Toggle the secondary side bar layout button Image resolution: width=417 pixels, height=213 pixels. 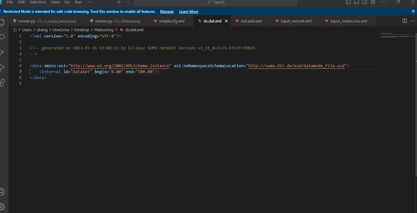pos(364,2)
